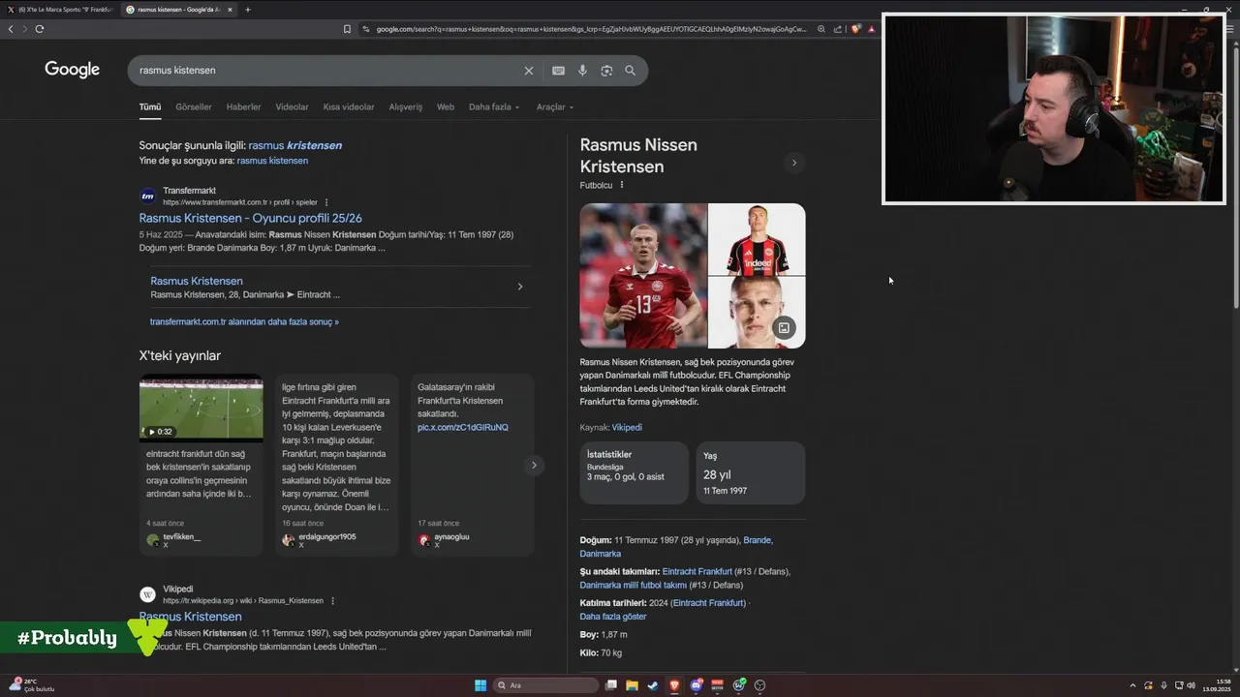Switch to 'Görseller' images tab
The width and height of the screenshot is (1240, 697).
pos(194,107)
